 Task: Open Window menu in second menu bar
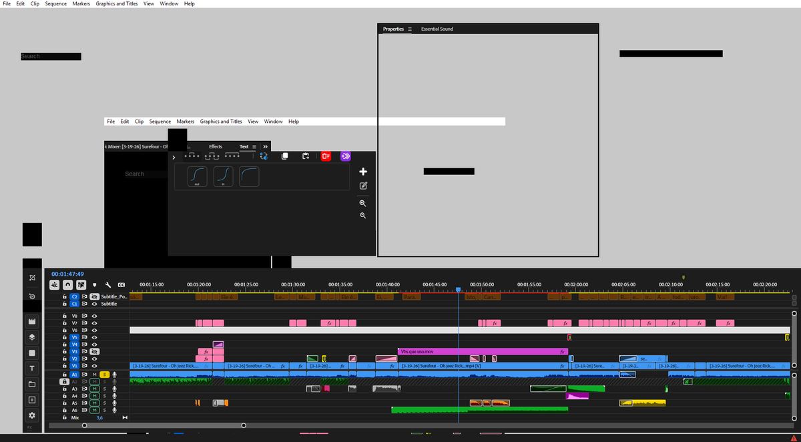[x=273, y=122]
